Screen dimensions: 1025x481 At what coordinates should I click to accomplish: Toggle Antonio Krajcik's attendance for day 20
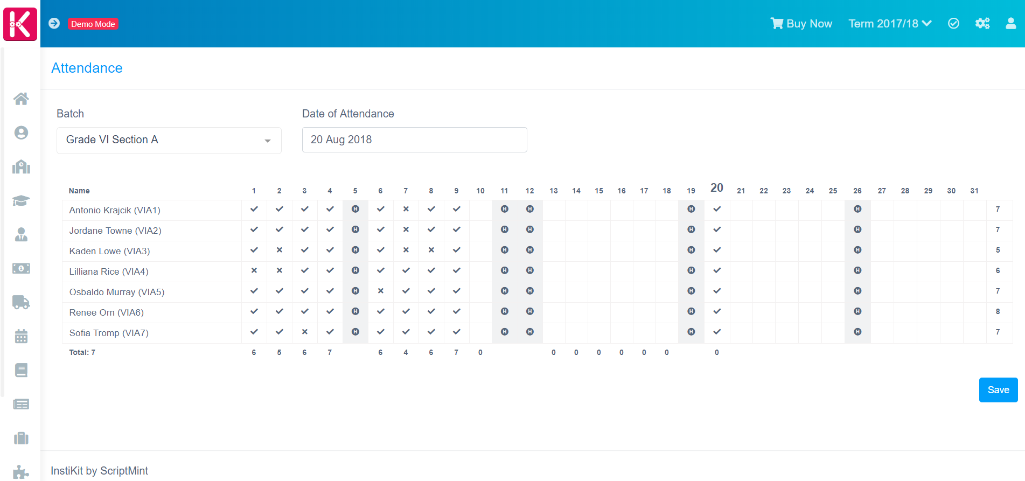[717, 209]
